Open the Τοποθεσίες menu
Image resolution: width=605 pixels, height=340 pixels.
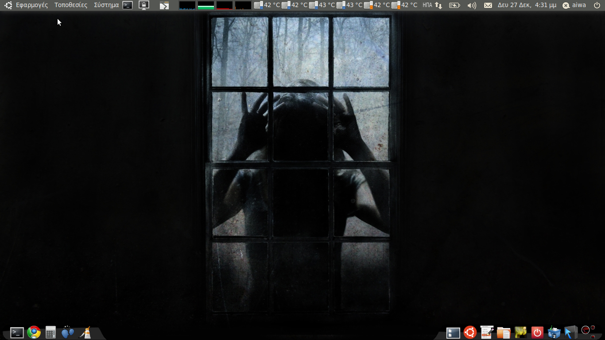[71, 5]
